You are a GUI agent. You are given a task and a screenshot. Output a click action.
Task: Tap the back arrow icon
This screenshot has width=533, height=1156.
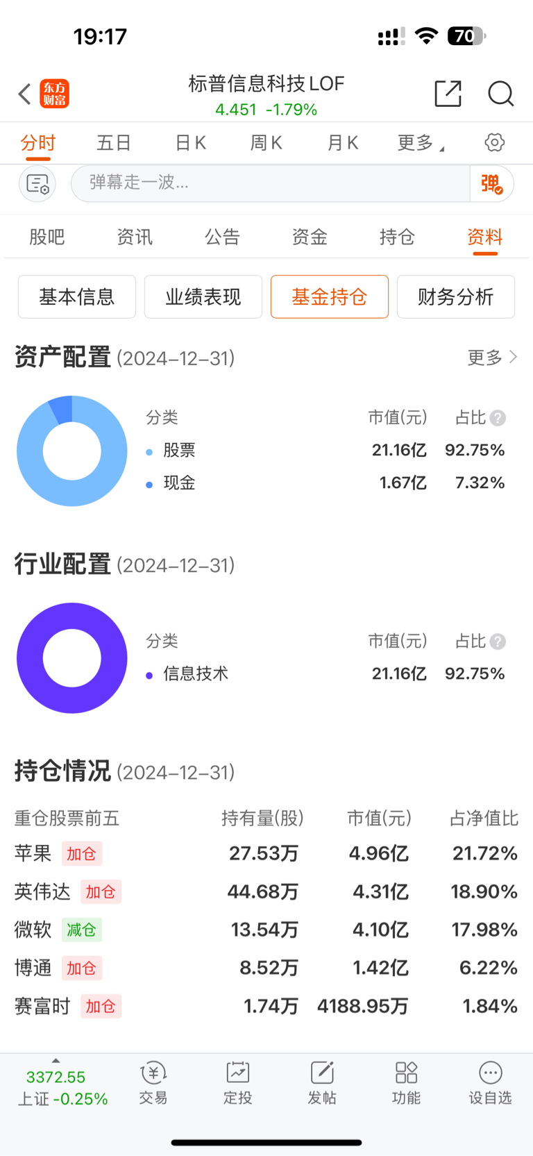tap(25, 94)
